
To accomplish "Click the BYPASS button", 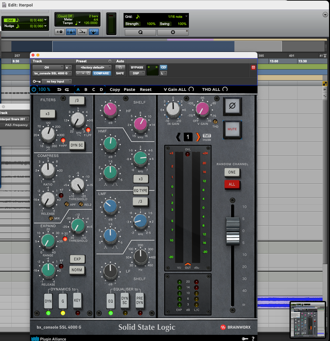I will [137, 68].
